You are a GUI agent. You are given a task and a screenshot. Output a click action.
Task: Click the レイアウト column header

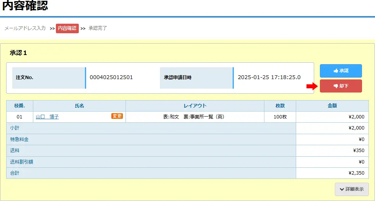[195, 106]
